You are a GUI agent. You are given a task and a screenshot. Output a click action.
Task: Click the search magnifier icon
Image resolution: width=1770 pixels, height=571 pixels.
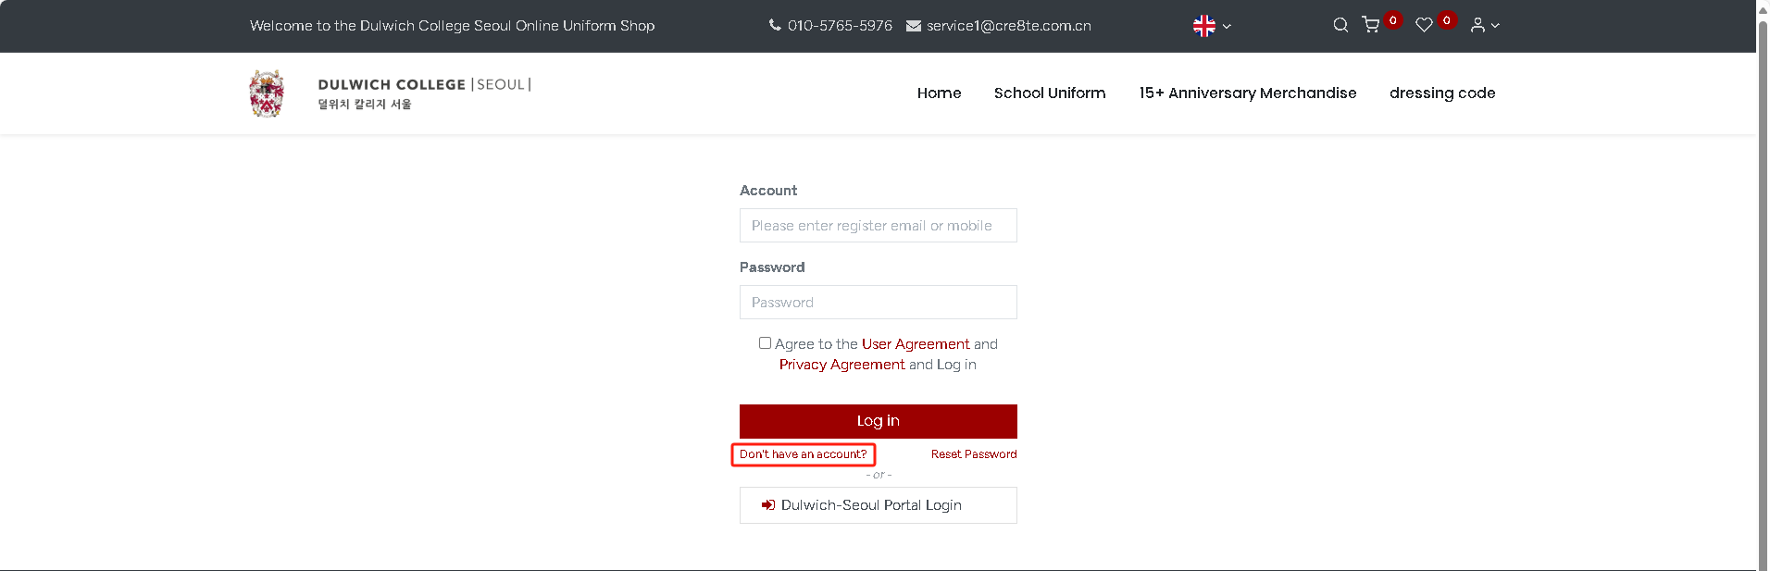[1340, 25]
